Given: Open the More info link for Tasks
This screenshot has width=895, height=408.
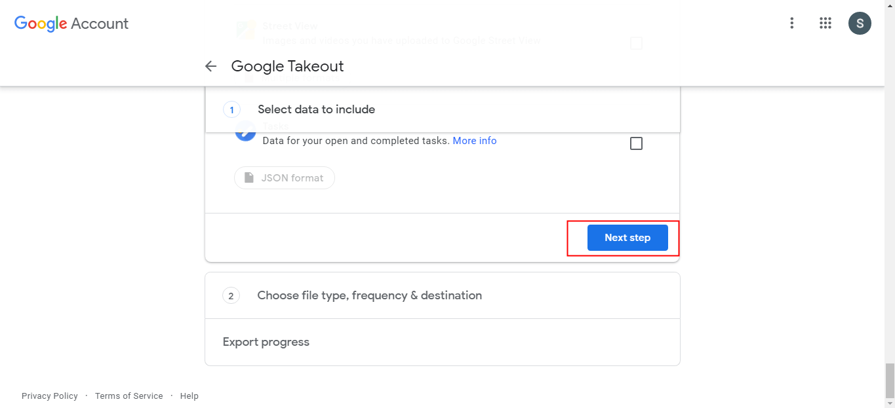Looking at the screenshot, I should click(x=475, y=141).
